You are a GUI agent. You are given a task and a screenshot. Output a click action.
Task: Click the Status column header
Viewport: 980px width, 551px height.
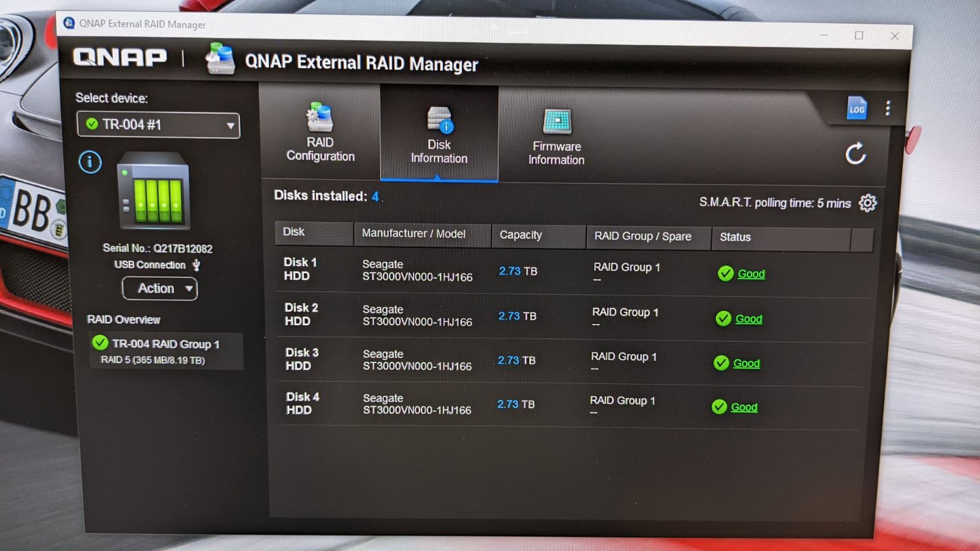coord(781,239)
